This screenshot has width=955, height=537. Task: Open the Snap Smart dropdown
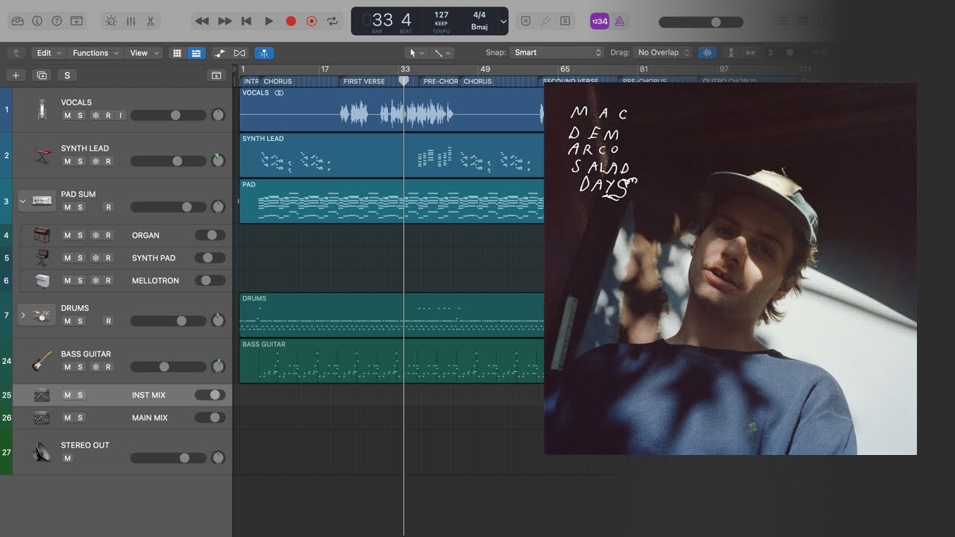pyautogui.click(x=557, y=52)
